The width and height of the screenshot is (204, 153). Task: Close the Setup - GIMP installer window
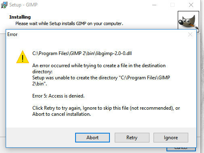pyautogui.click(x=191, y=5)
